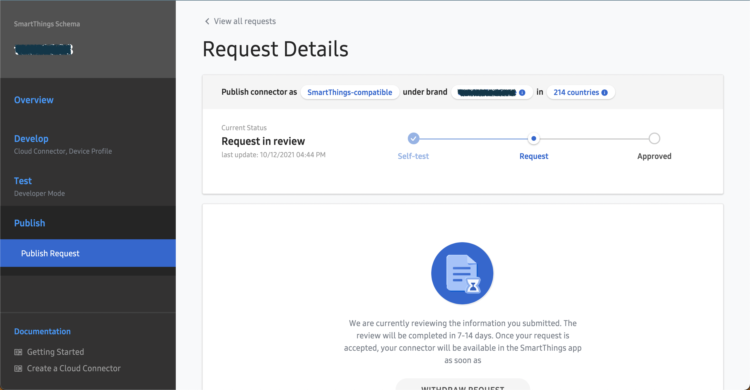The image size is (750, 390).
Task: Click the Approved step label
Action: pos(654,156)
